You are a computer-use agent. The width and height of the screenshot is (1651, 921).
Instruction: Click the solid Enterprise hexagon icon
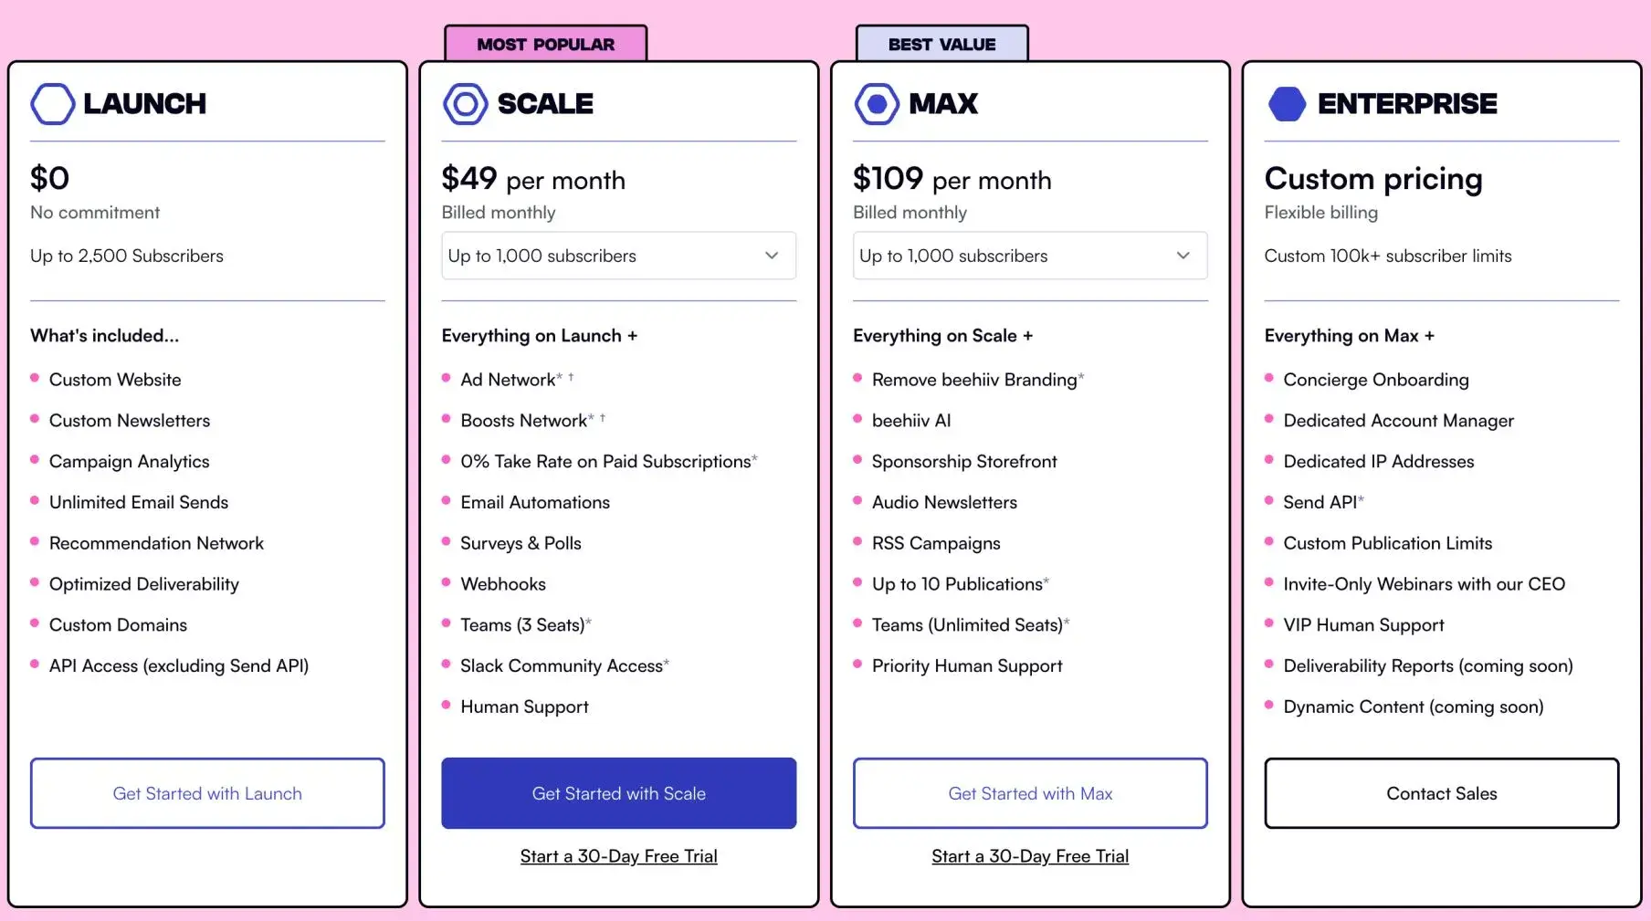coord(1288,104)
